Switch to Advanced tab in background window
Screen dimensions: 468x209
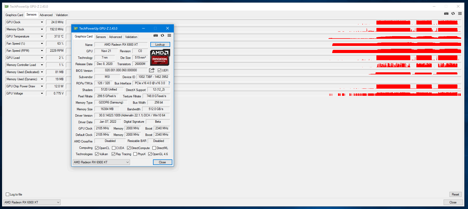[x=46, y=15]
